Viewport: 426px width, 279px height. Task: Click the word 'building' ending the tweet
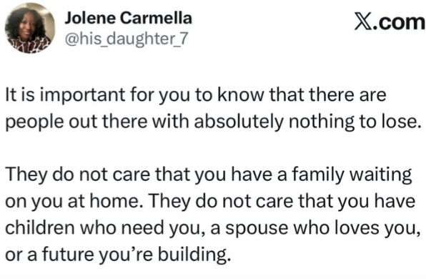click(x=192, y=255)
